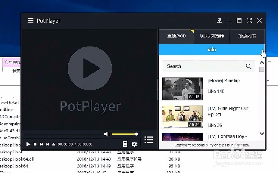This screenshot has width=278, height=173.
Task: Skip to the previous track
Action: [41, 144]
